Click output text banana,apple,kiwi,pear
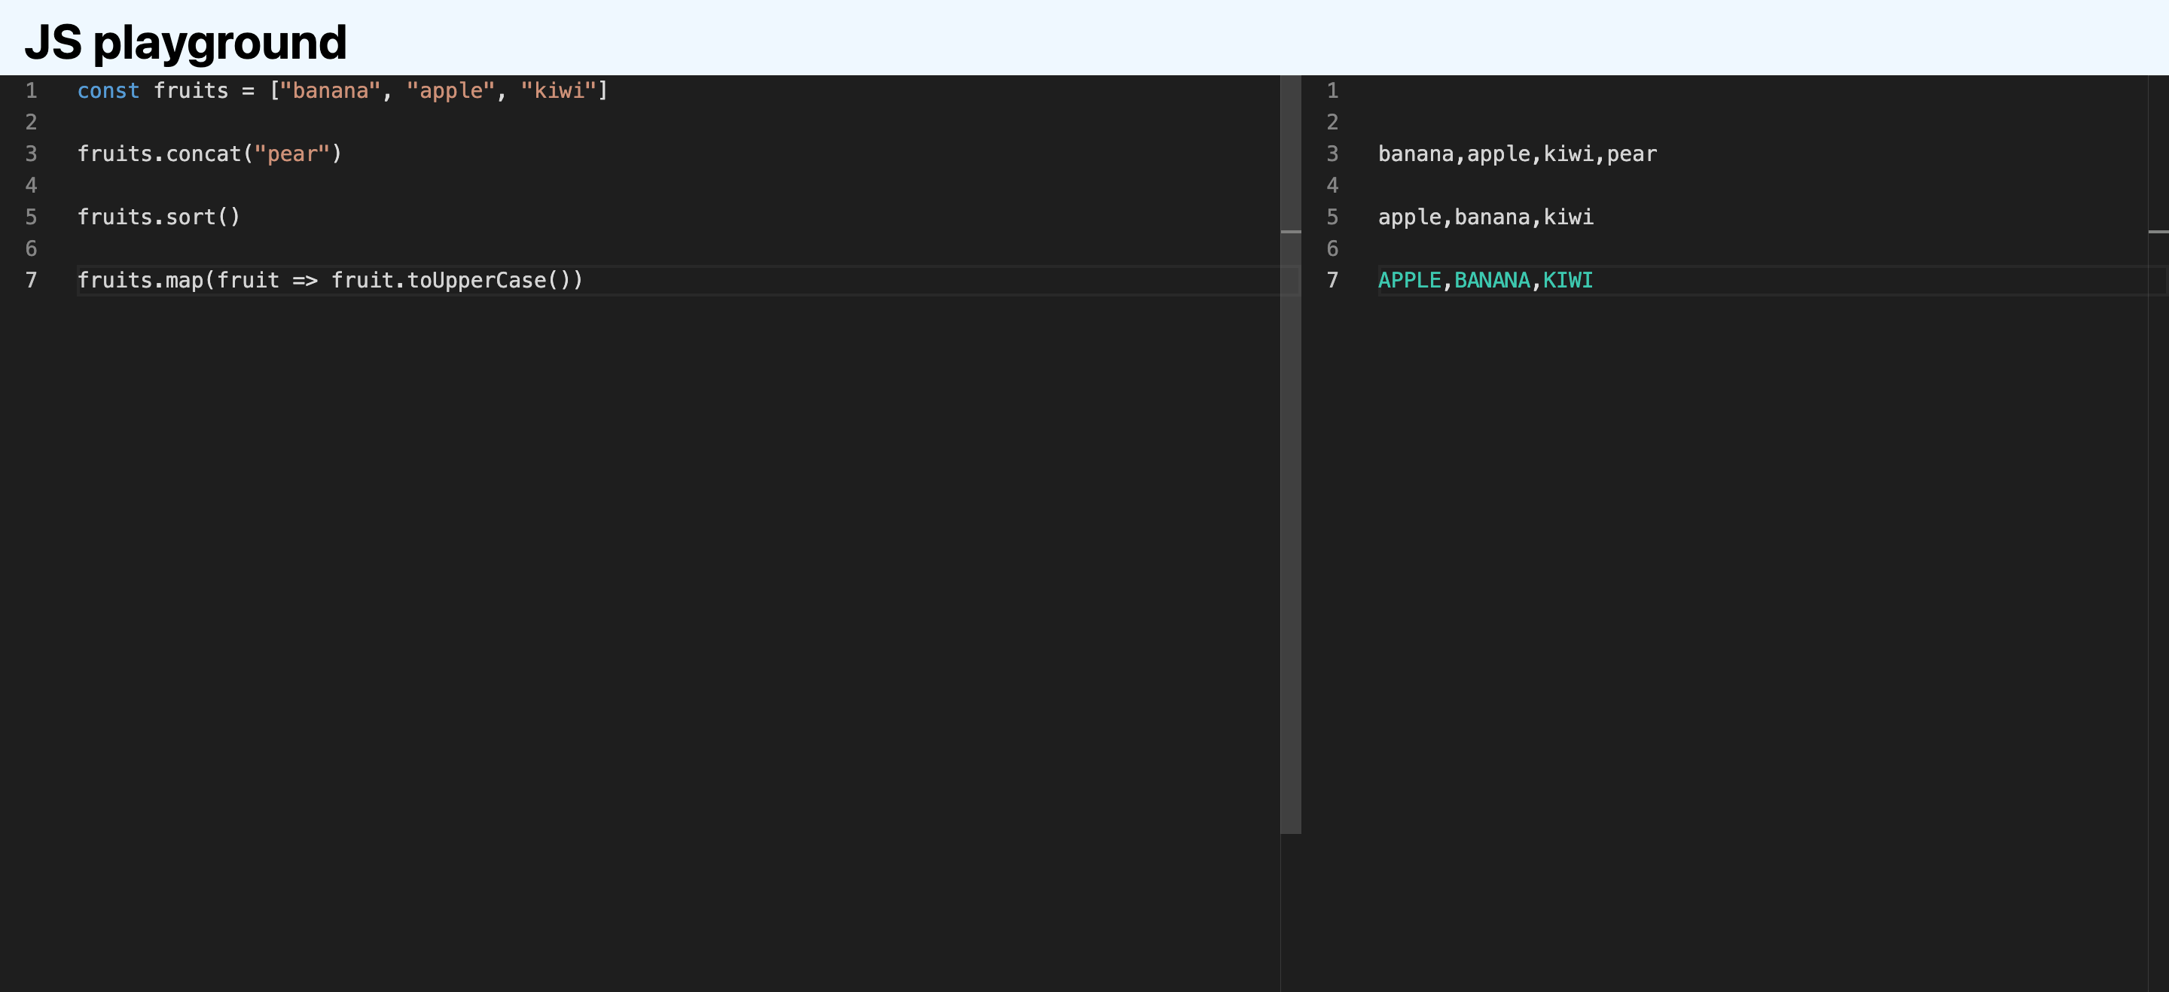Viewport: 2169px width, 992px height. tap(1517, 154)
